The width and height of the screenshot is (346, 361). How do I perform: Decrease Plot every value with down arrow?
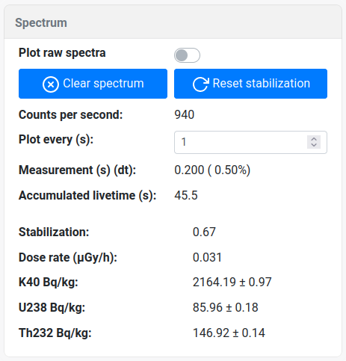pyautogui.click(x=314, y=145)
